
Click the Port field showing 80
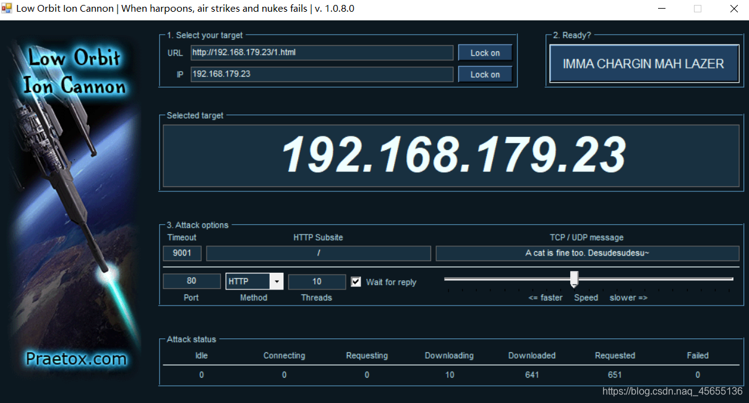[x=192, y=281]
